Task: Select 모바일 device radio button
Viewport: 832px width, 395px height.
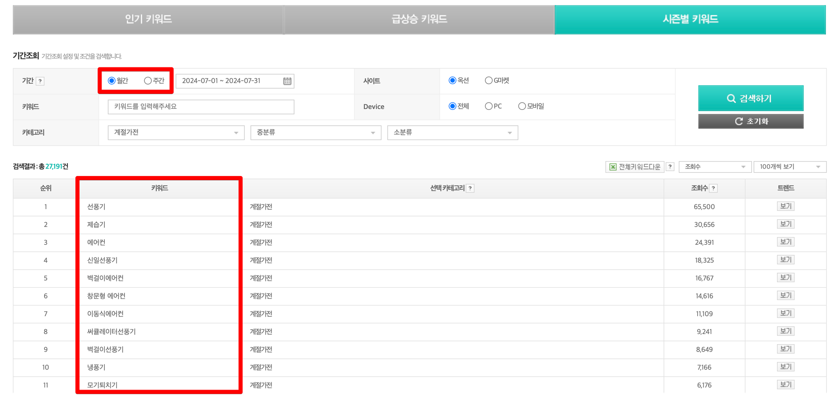Action: (x=522, y=106)
